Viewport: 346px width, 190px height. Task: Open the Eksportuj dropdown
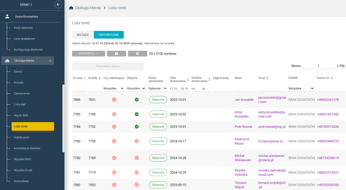tap(89, 54)
